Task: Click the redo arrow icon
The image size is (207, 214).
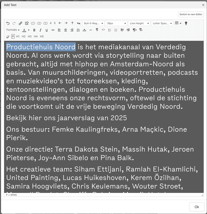Action: click(x=14, y=23)
